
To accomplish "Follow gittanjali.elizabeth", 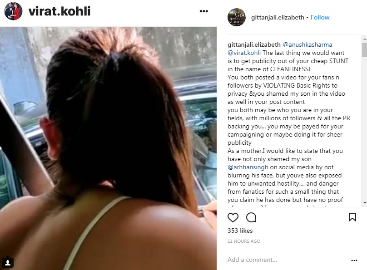I will click(320, 18).
